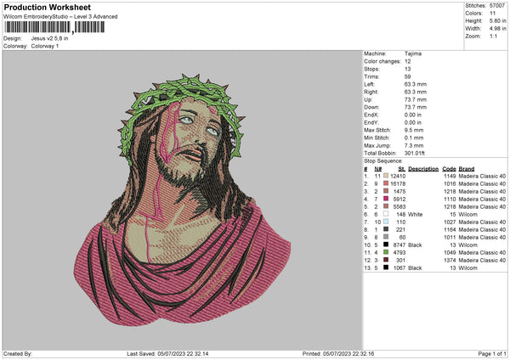Click the Jesus embroidery design preview

[182, 200]
